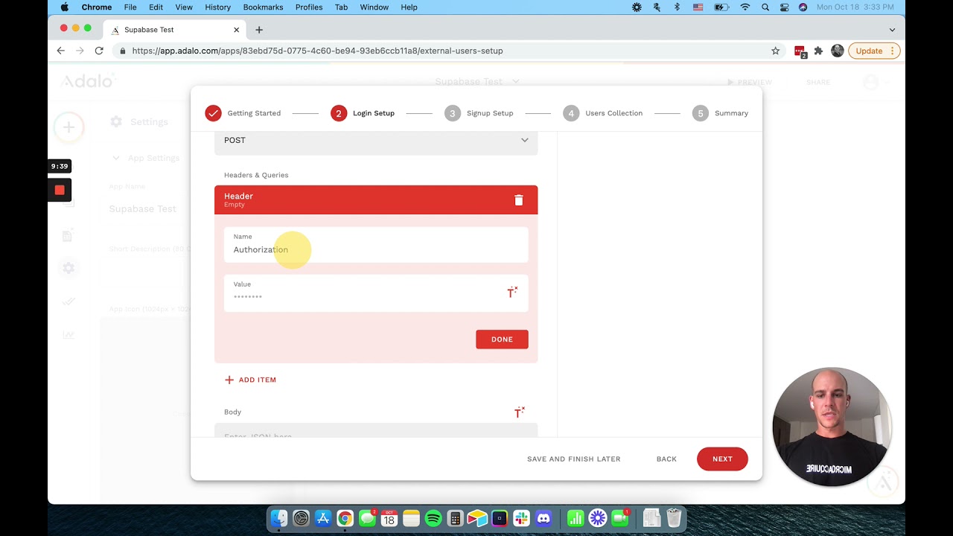This screenshot has height=536, width=953.
Task: Open the Chrome profile avatar
Action: click(x=838, y=51)
